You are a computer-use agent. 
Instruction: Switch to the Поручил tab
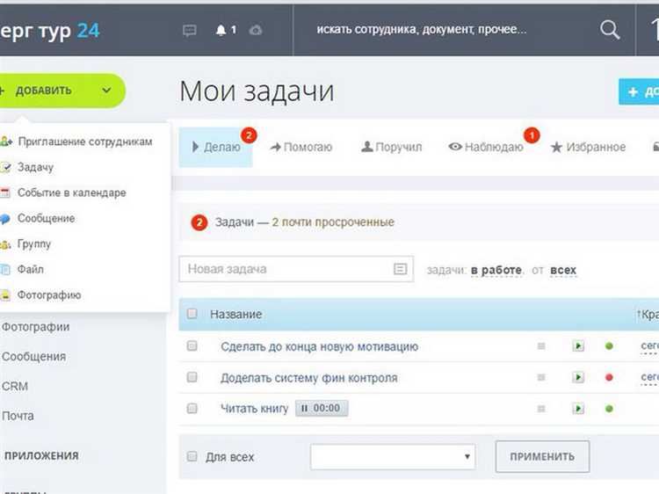(x=392, y=147)
